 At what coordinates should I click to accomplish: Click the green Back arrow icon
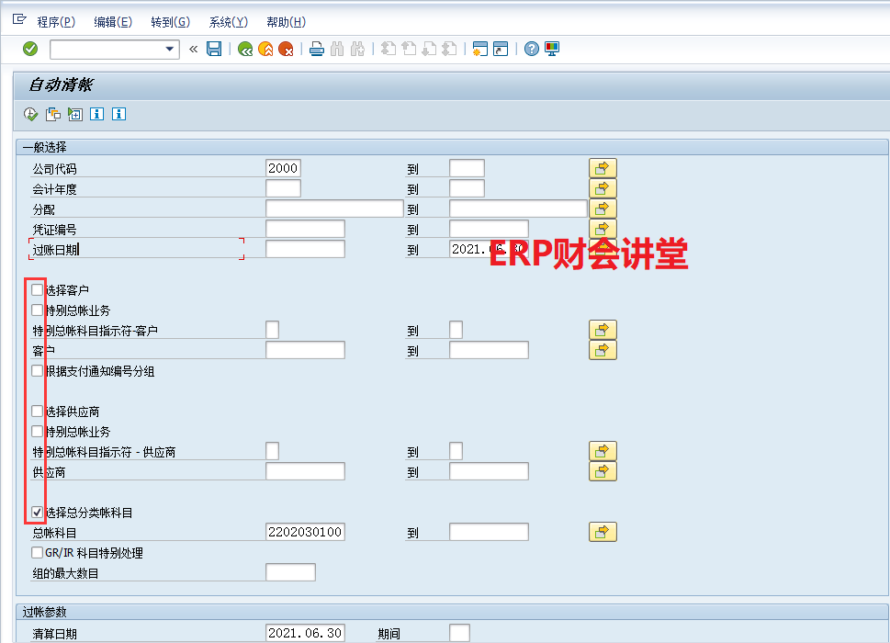[245, 50]
